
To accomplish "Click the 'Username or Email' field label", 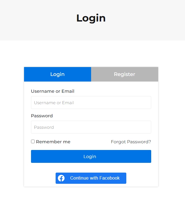I will point(53,91).
